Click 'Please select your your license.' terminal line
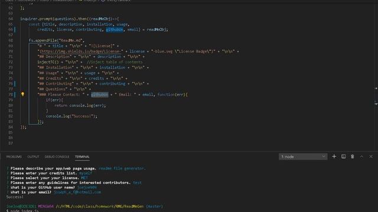Viewport: 378px width, 212px height. (45, 178)
